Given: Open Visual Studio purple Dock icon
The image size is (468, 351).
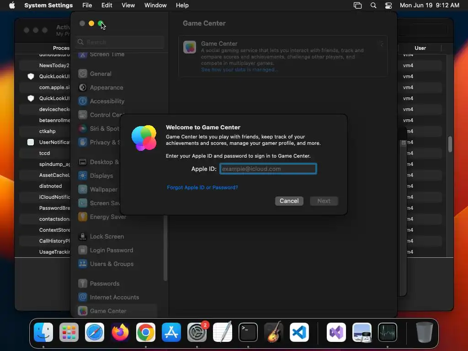Looking at the screenshot, I should pyautogui.click(x=336, y=332).
